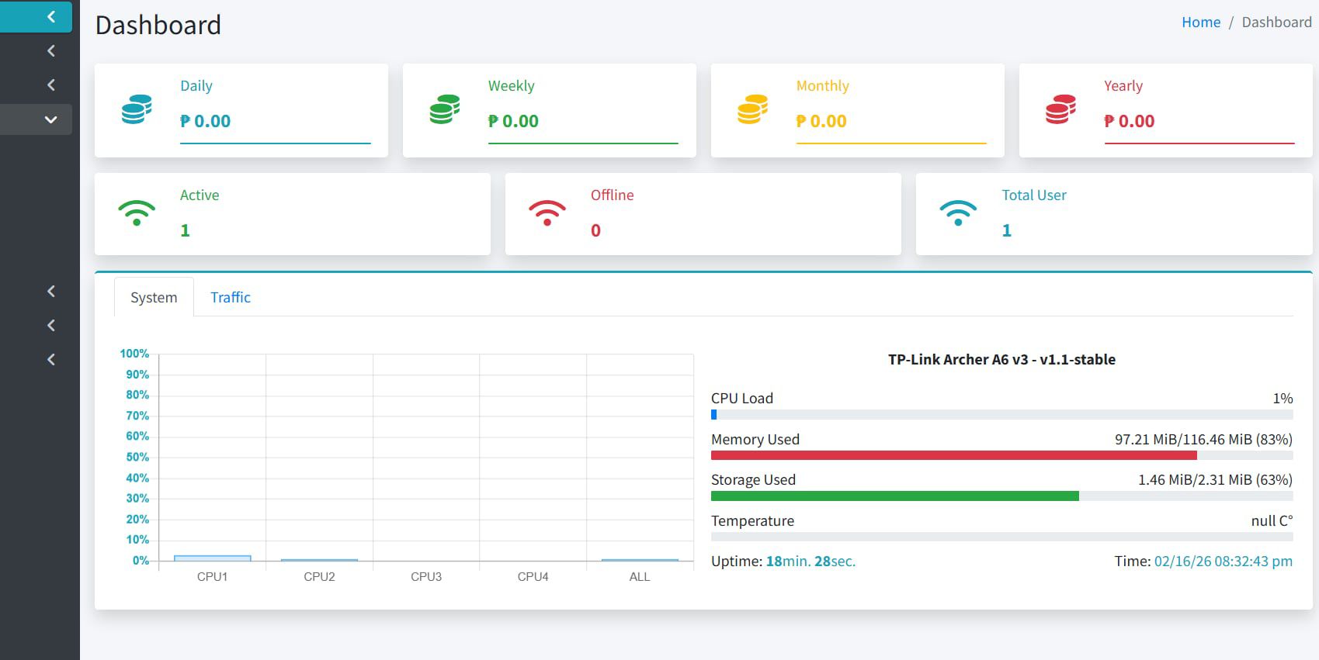
Task: Click the Uptime 18min. 28sec. text
Action: point(783,561)
